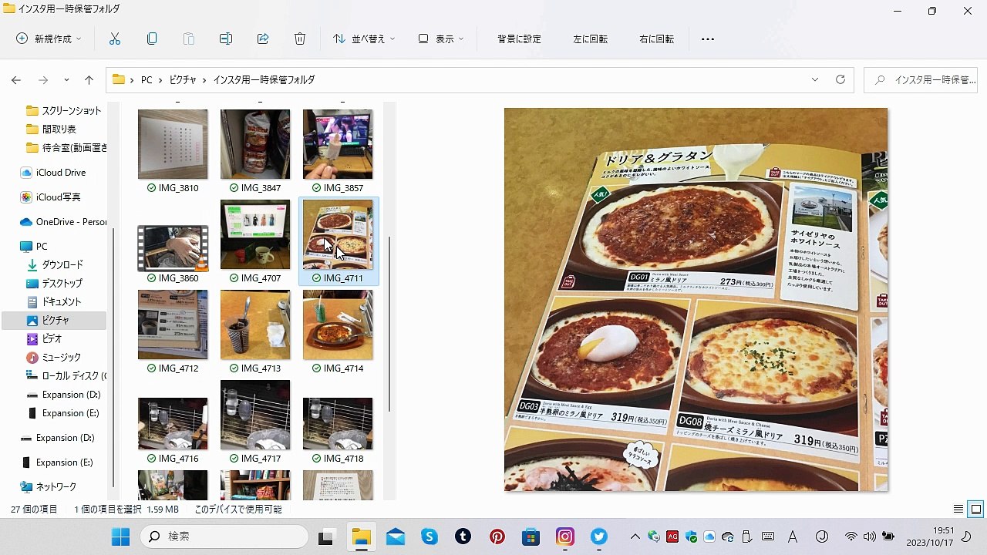Open Twitter on taskbar

point(599,536)
